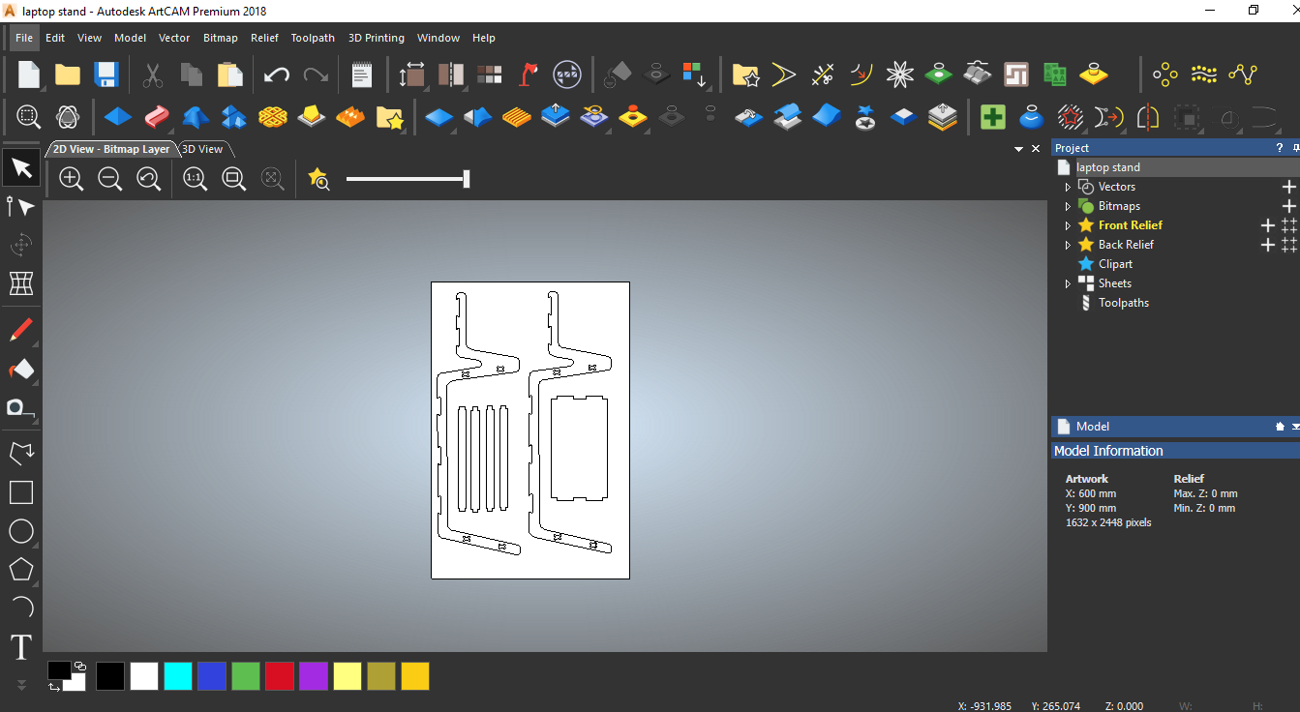The image size is (1300, 712).
Task: Choose the Polygon shape tool
Action: [21, 569]
